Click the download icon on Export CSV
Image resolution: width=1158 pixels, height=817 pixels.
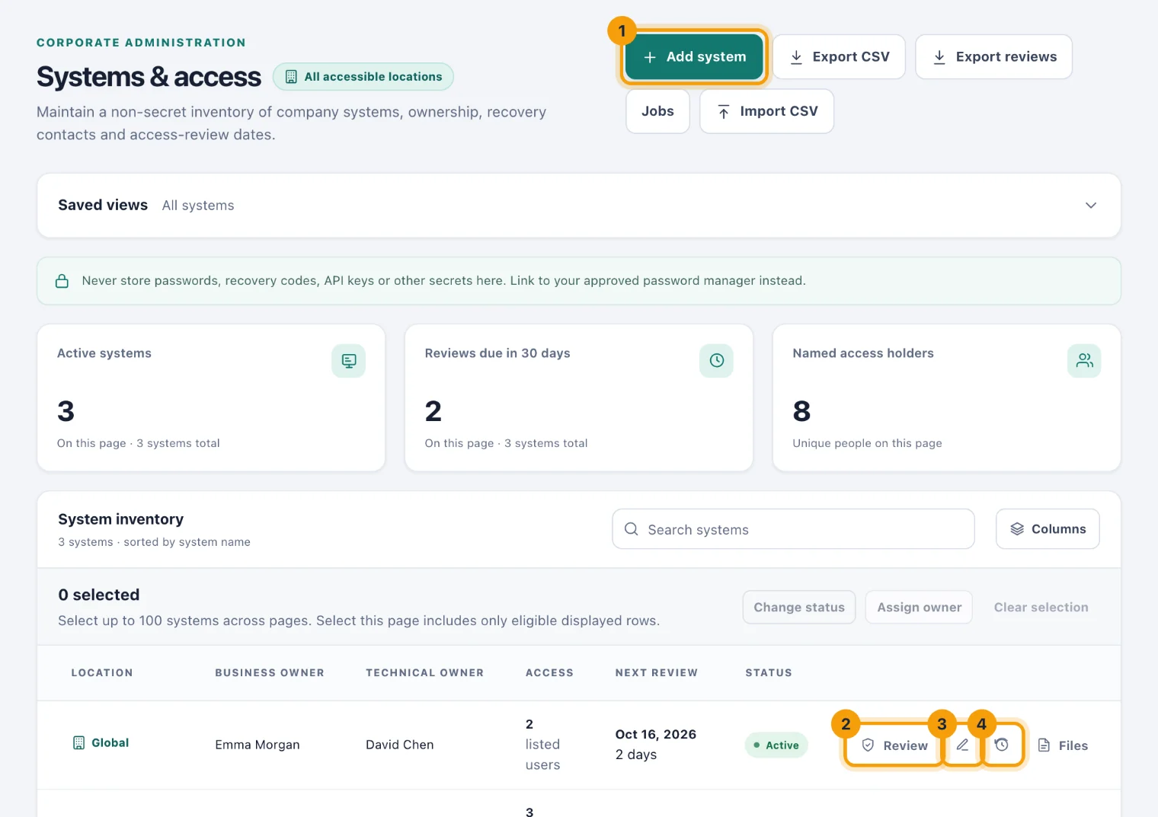click(x=796, y=57)
